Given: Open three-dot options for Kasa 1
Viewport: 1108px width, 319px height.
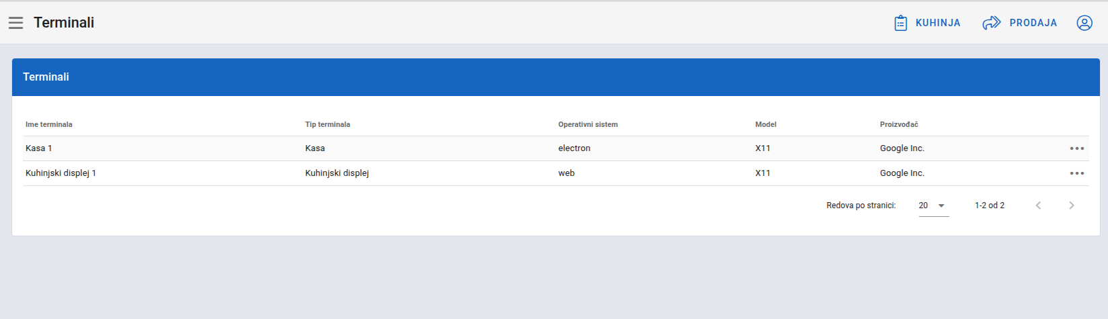Looking at the screenshot, I should coord(1076,148).
